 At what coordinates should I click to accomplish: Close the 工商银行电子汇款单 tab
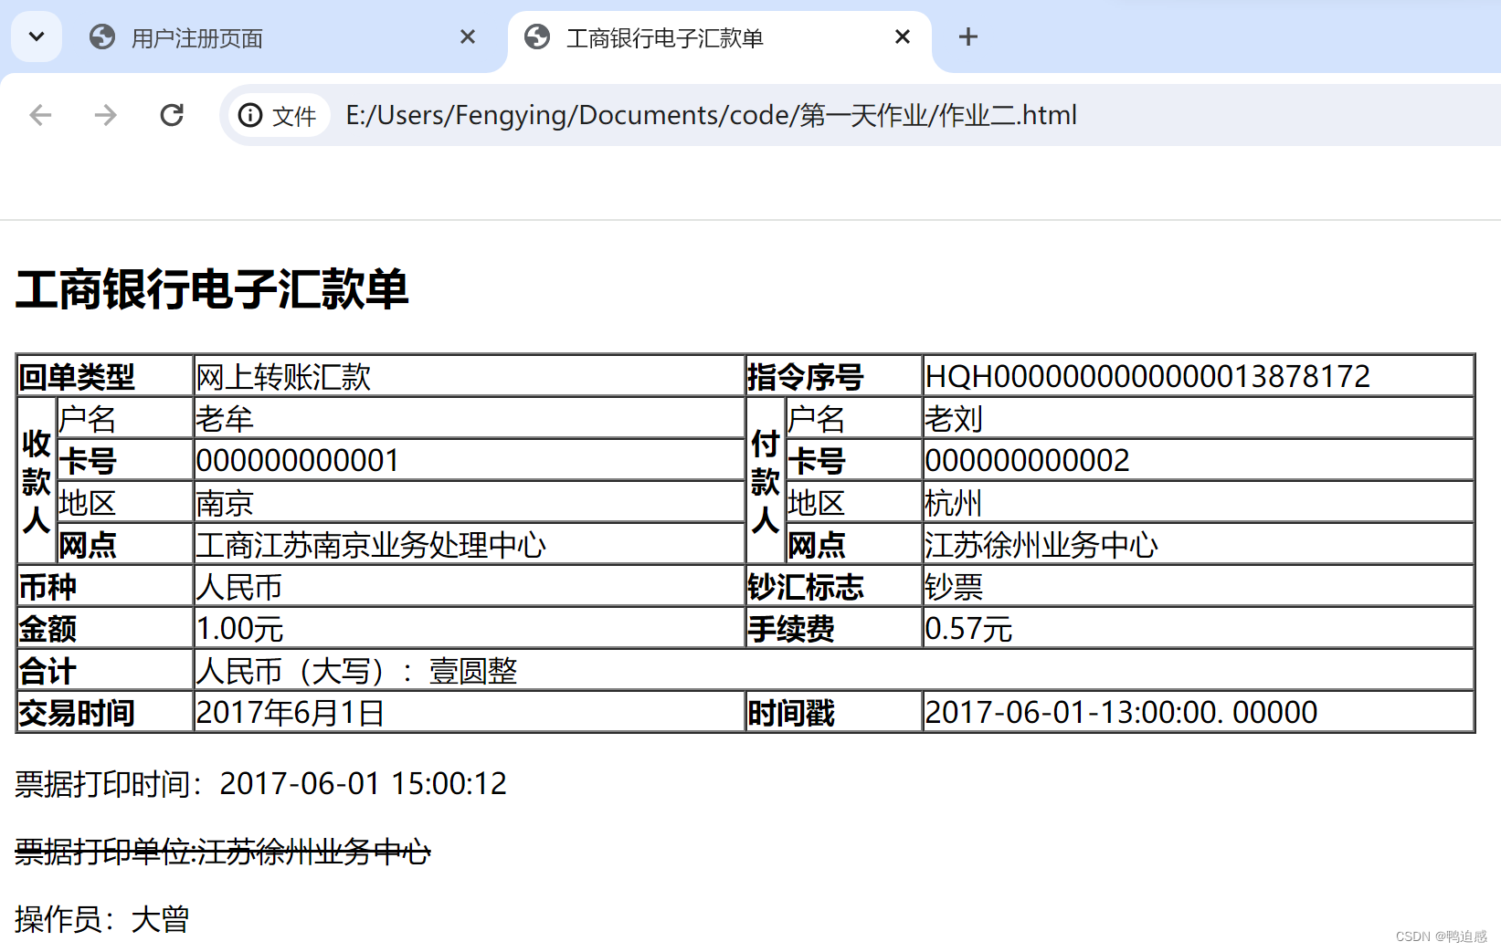click(903, 37)
